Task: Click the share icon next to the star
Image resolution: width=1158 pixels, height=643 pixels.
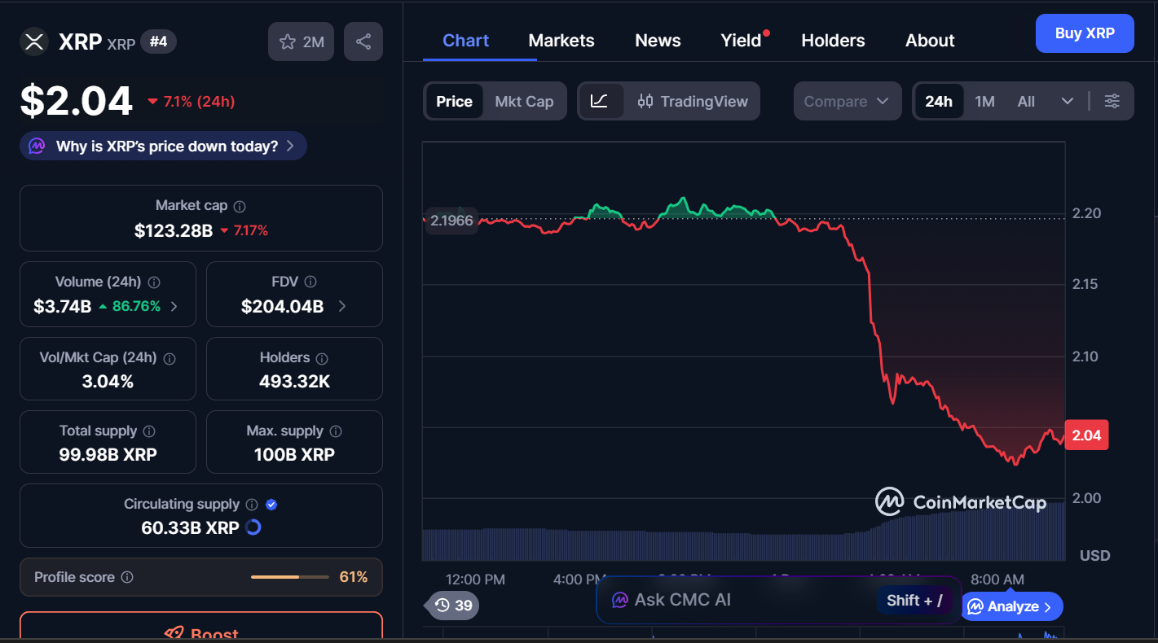Action: click(363, 42)
